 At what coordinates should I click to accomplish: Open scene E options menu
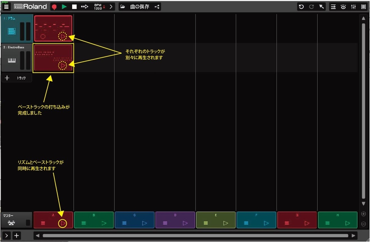pyautogui.click(x=206, y=223)
